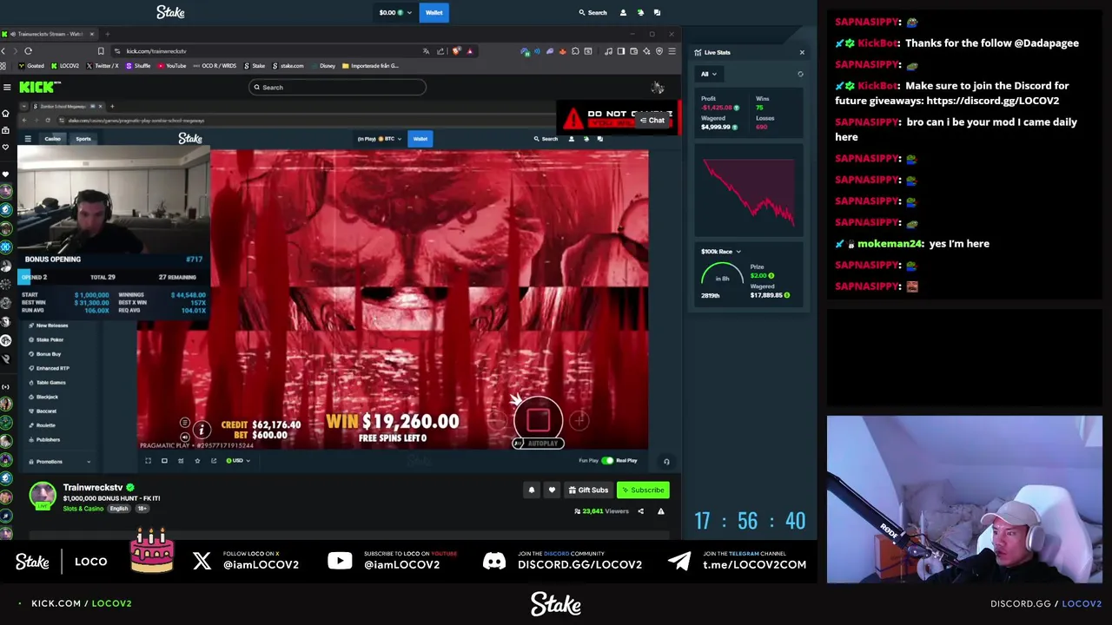The image size is (1112, 625).
Task: Click the Gift Subs button
Action: pos(588,490)
